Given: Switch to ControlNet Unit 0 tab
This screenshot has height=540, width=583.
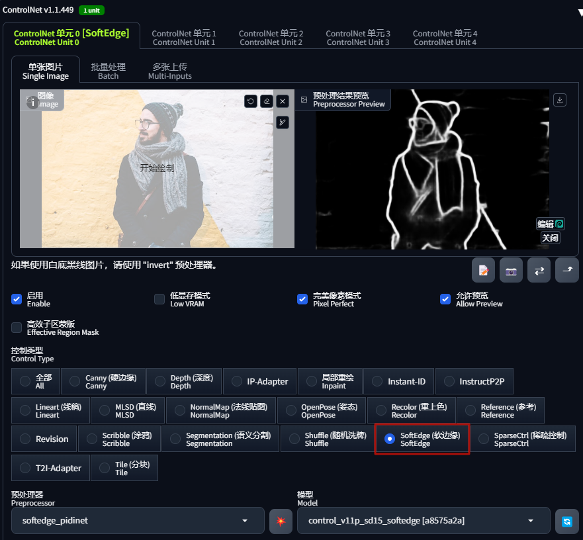Looking at the screenshot, I should (x=71, y=38).
